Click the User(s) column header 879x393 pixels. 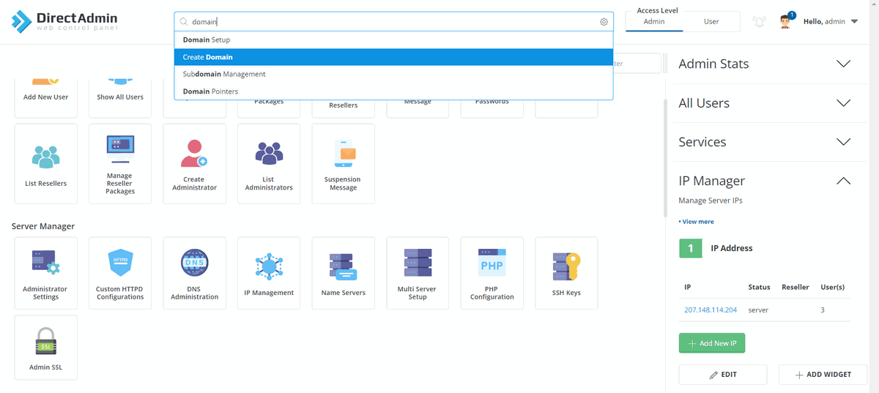[832, 288]
